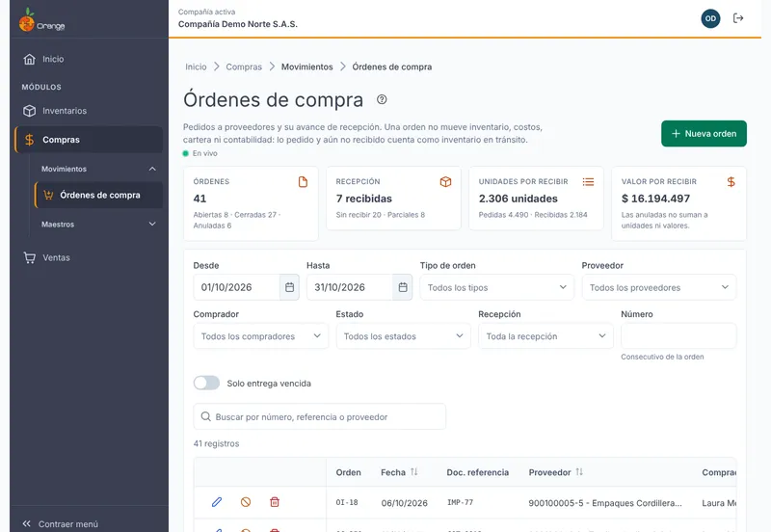Open the Estado dropdown

coord(403,336)
